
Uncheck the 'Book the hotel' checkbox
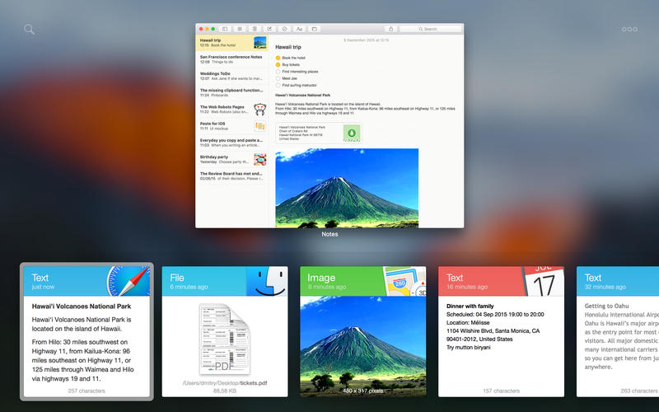[x=278, y=58]
